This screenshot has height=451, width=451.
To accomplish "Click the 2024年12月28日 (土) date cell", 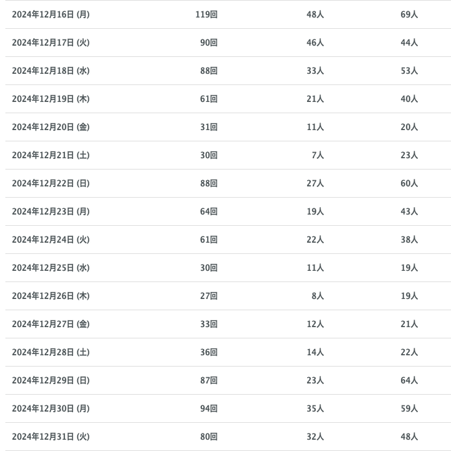I will tap(51, 352).
